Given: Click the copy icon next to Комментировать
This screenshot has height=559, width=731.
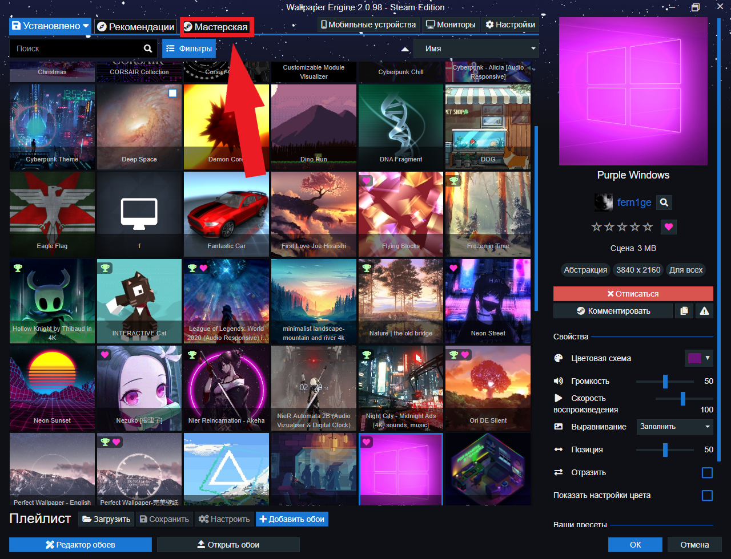Looking at the screenshot, I should point(684,311).
